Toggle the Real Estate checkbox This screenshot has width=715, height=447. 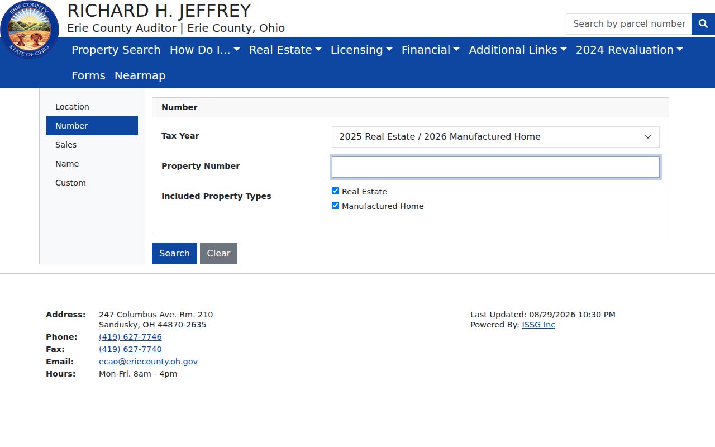coord(335,191)
